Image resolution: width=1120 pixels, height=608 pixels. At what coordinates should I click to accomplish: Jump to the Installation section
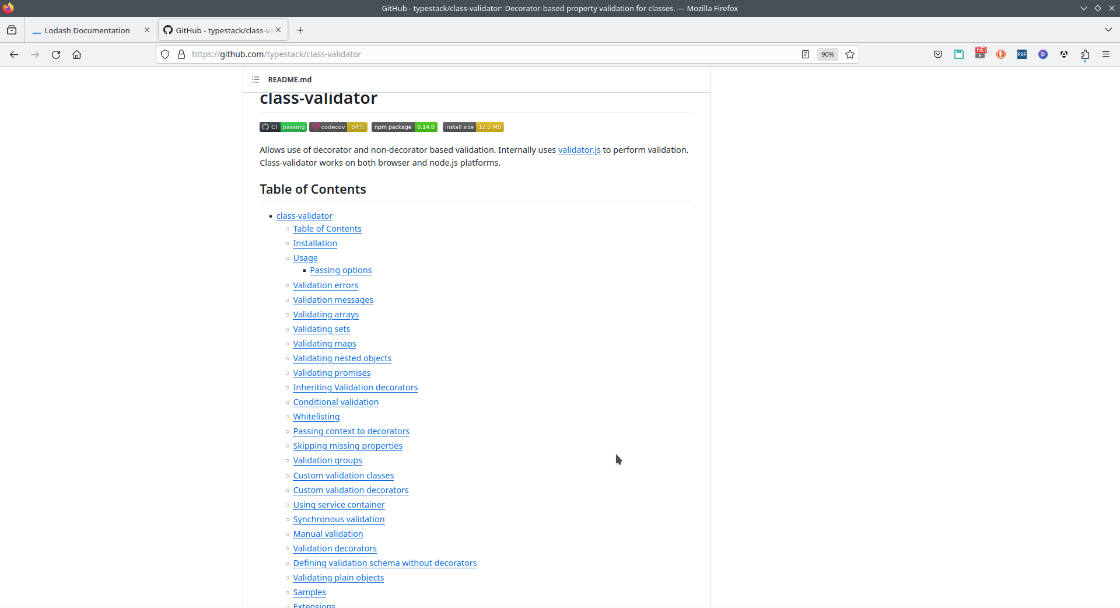pyautogui.click(x=315, y=243)
